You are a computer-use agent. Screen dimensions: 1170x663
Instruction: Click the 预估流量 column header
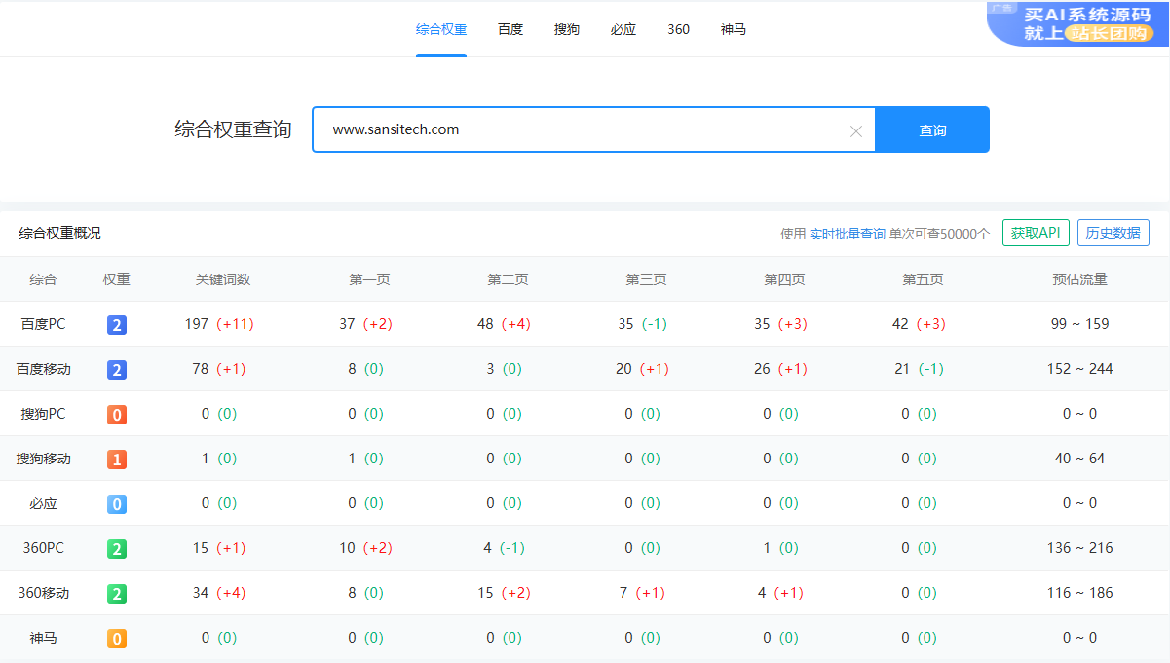point(1080,279)
